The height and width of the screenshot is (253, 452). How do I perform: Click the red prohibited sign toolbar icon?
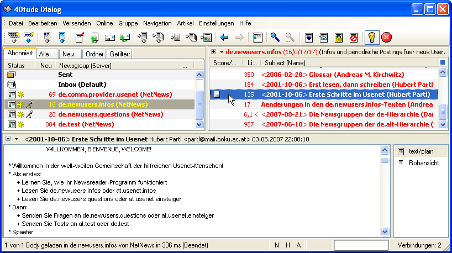pyautogui.click(x=354, y=38)
